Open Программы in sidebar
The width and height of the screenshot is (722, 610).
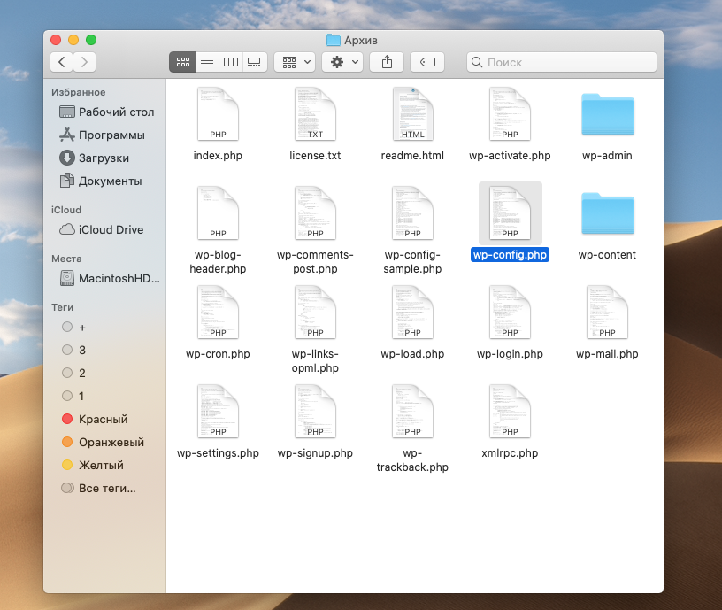click(x=103, y=135)
